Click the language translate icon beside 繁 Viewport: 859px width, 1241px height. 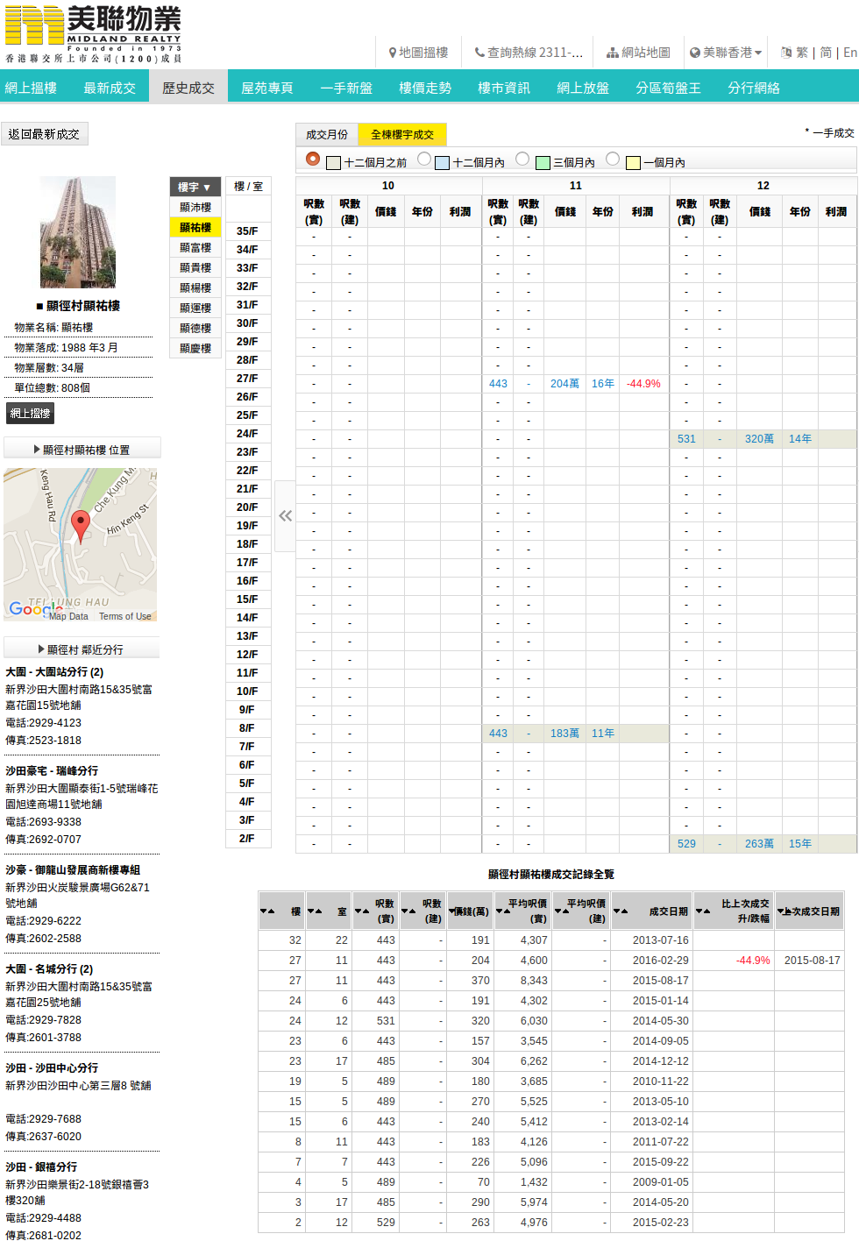pos(786,53)
